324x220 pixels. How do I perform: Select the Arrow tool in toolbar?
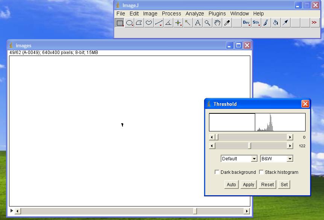285,23
